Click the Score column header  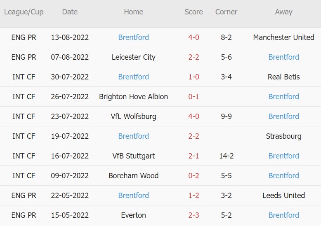[x=194, y=12]
